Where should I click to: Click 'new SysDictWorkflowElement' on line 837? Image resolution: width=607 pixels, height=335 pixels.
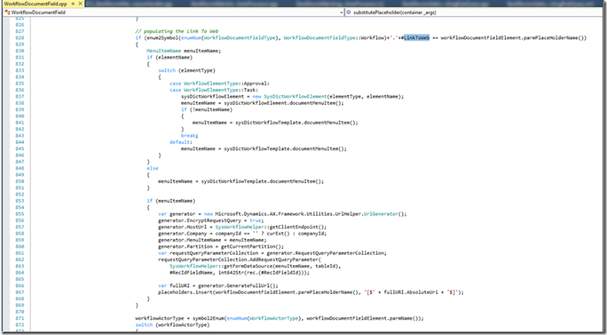(x=290, y=96)
